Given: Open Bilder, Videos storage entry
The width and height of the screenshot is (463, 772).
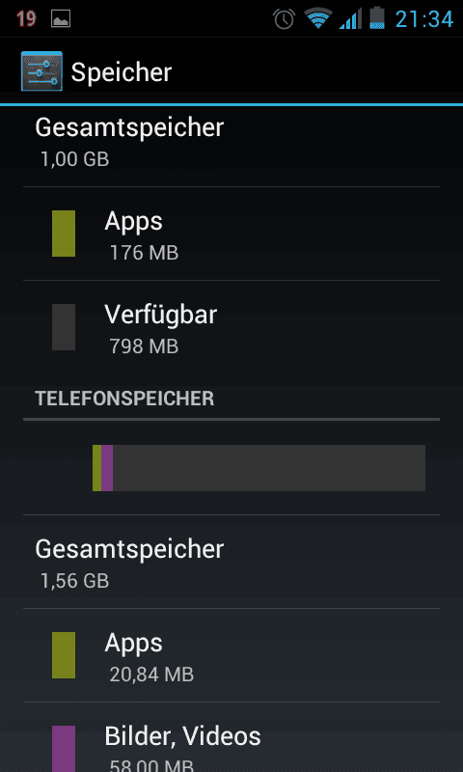Looking at the screenshot, I should point(231,737).
